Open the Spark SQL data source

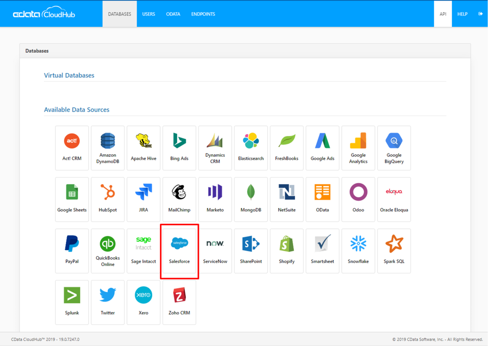point(394,251)
